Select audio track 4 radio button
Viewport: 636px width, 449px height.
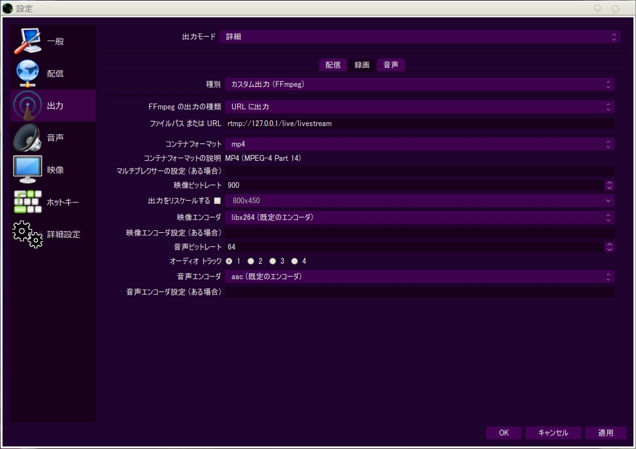[295, 261]
